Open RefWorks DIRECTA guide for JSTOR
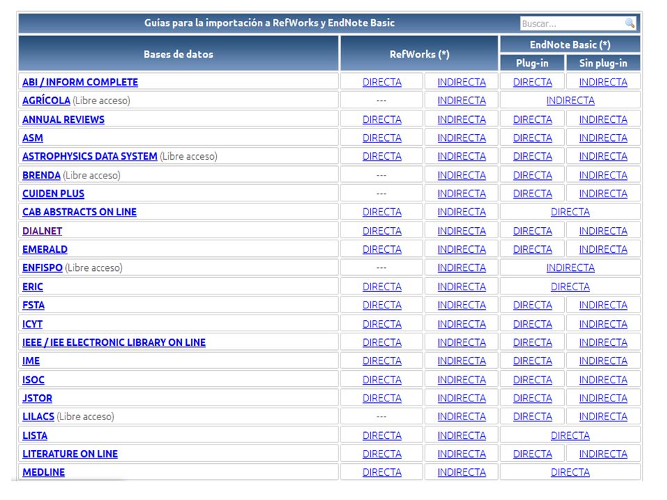667x500 pixels. 382,399
